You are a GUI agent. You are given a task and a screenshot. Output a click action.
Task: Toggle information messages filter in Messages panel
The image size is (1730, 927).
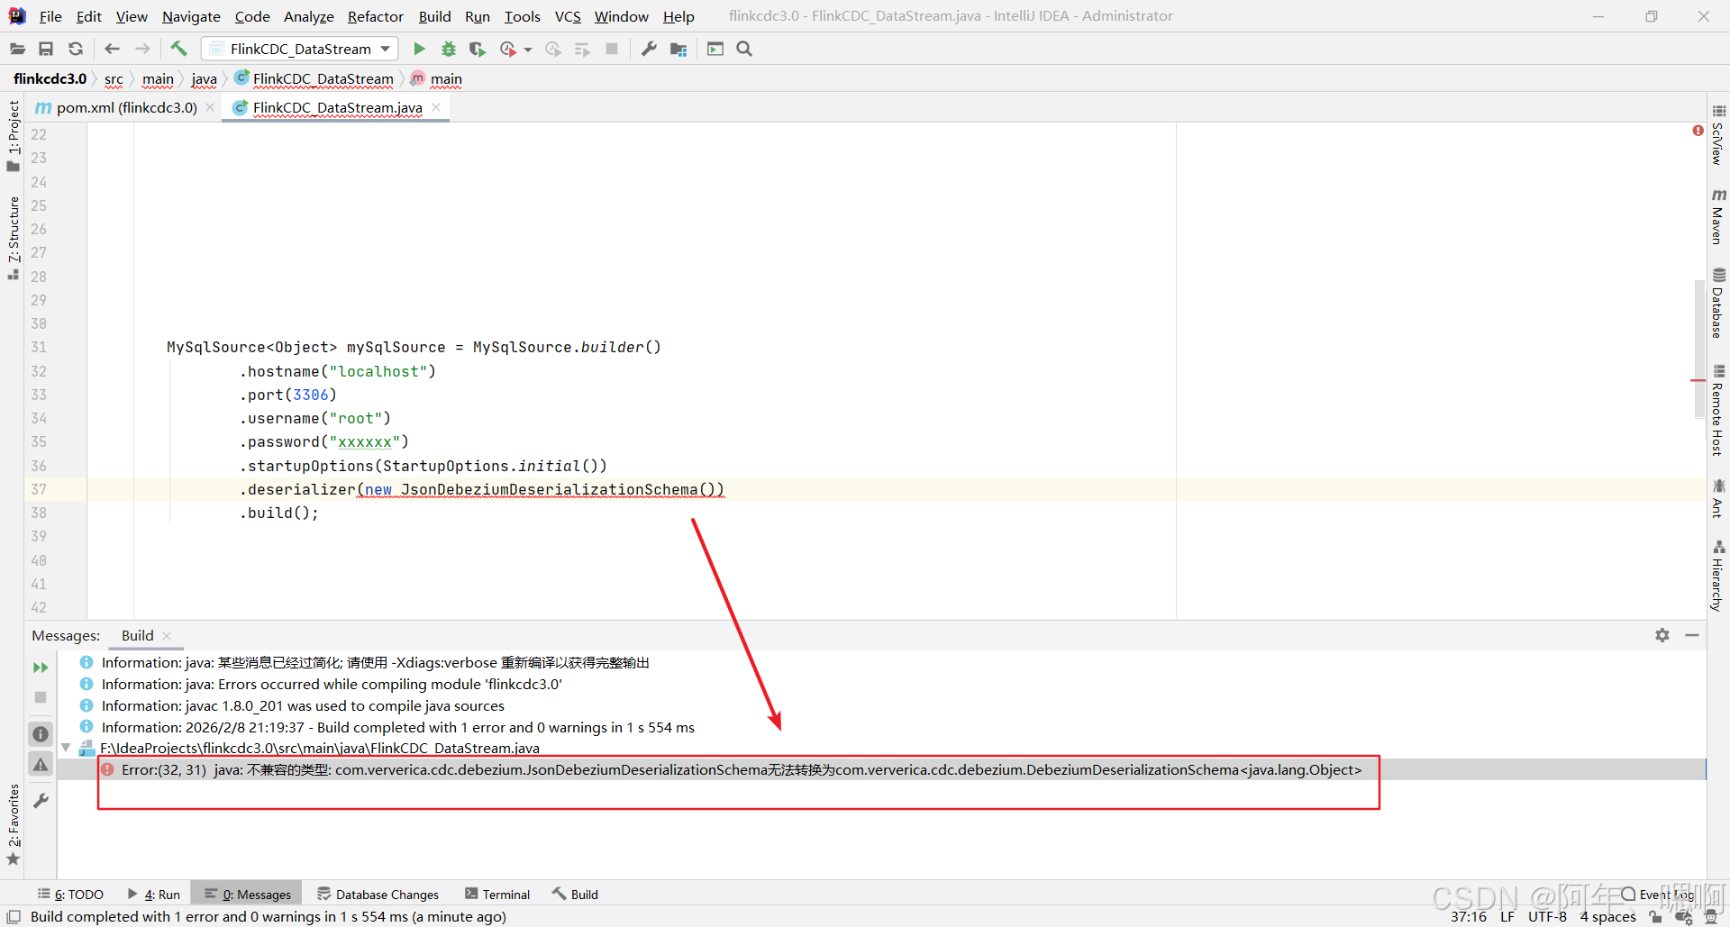tap(41, 734)
